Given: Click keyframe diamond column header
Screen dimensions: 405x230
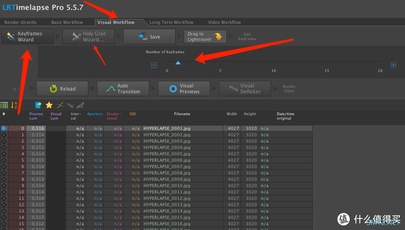Looking at the screenshot, I should [4, 114].
